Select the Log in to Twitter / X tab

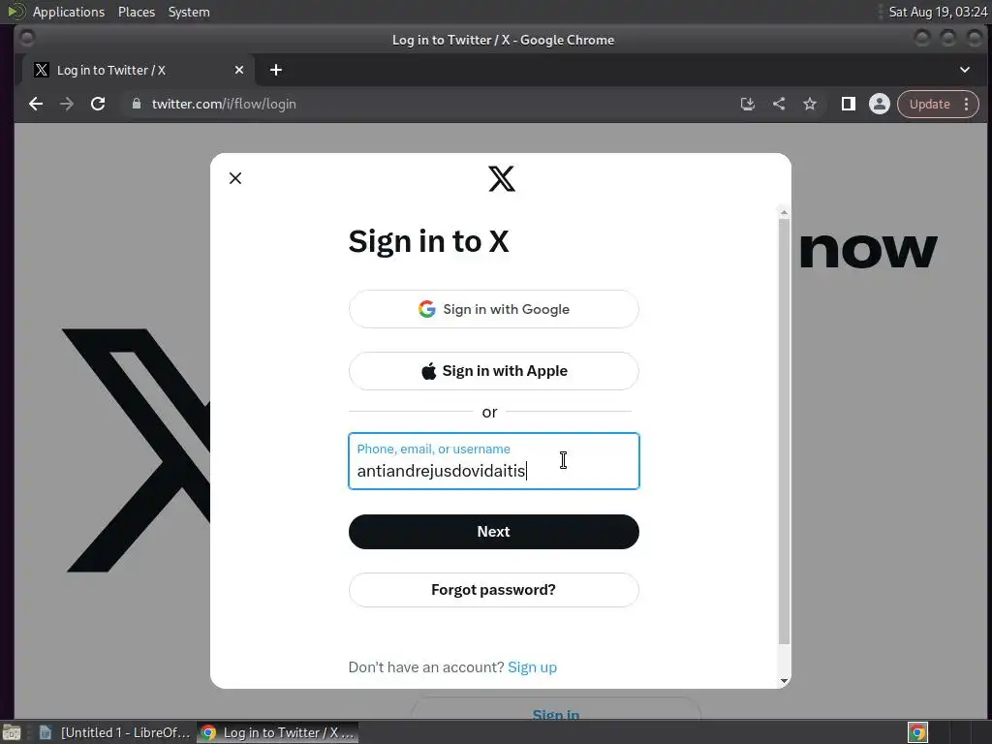(139, 70)
